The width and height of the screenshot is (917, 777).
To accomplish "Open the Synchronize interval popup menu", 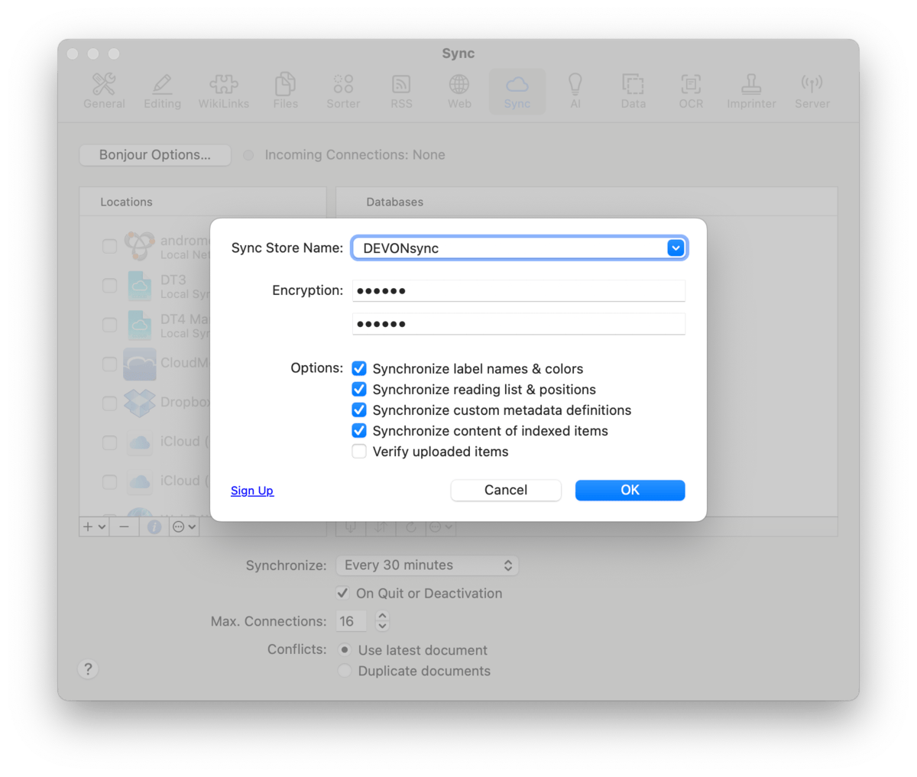I will [426, 565].
